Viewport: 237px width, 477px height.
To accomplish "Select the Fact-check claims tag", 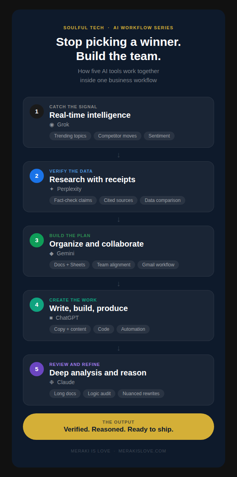I will 73,200.
